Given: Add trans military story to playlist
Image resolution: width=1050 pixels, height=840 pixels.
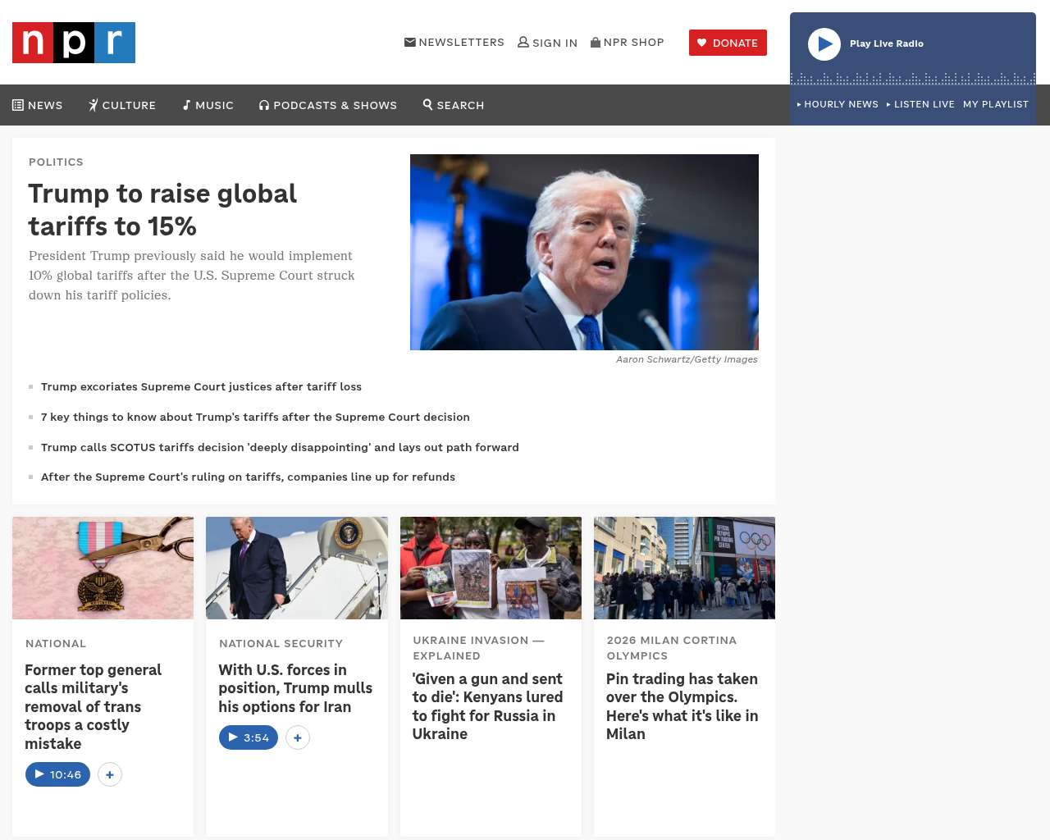Looking at the screenshot, I should [110, 774].
